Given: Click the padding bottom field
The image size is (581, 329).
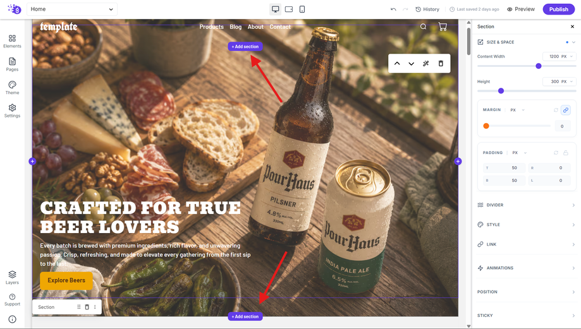Looking at the screenshot, I should (x=505, y=181).
